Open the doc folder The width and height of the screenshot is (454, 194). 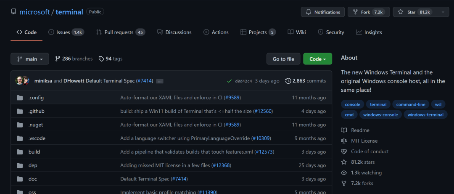click(33, 179)
